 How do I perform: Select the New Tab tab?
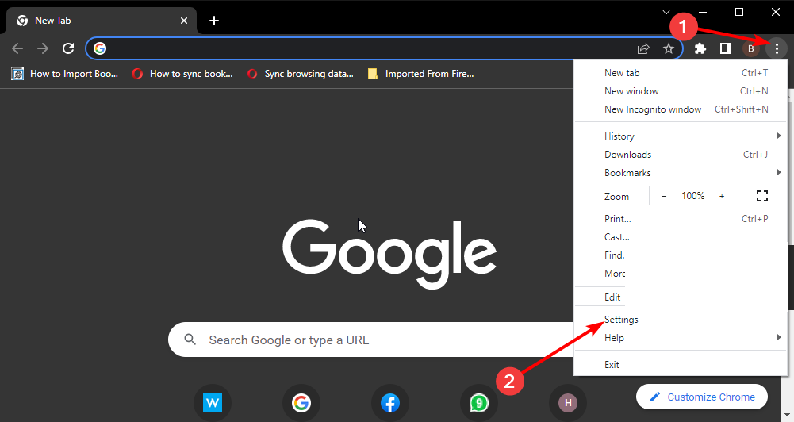[102, 21]
